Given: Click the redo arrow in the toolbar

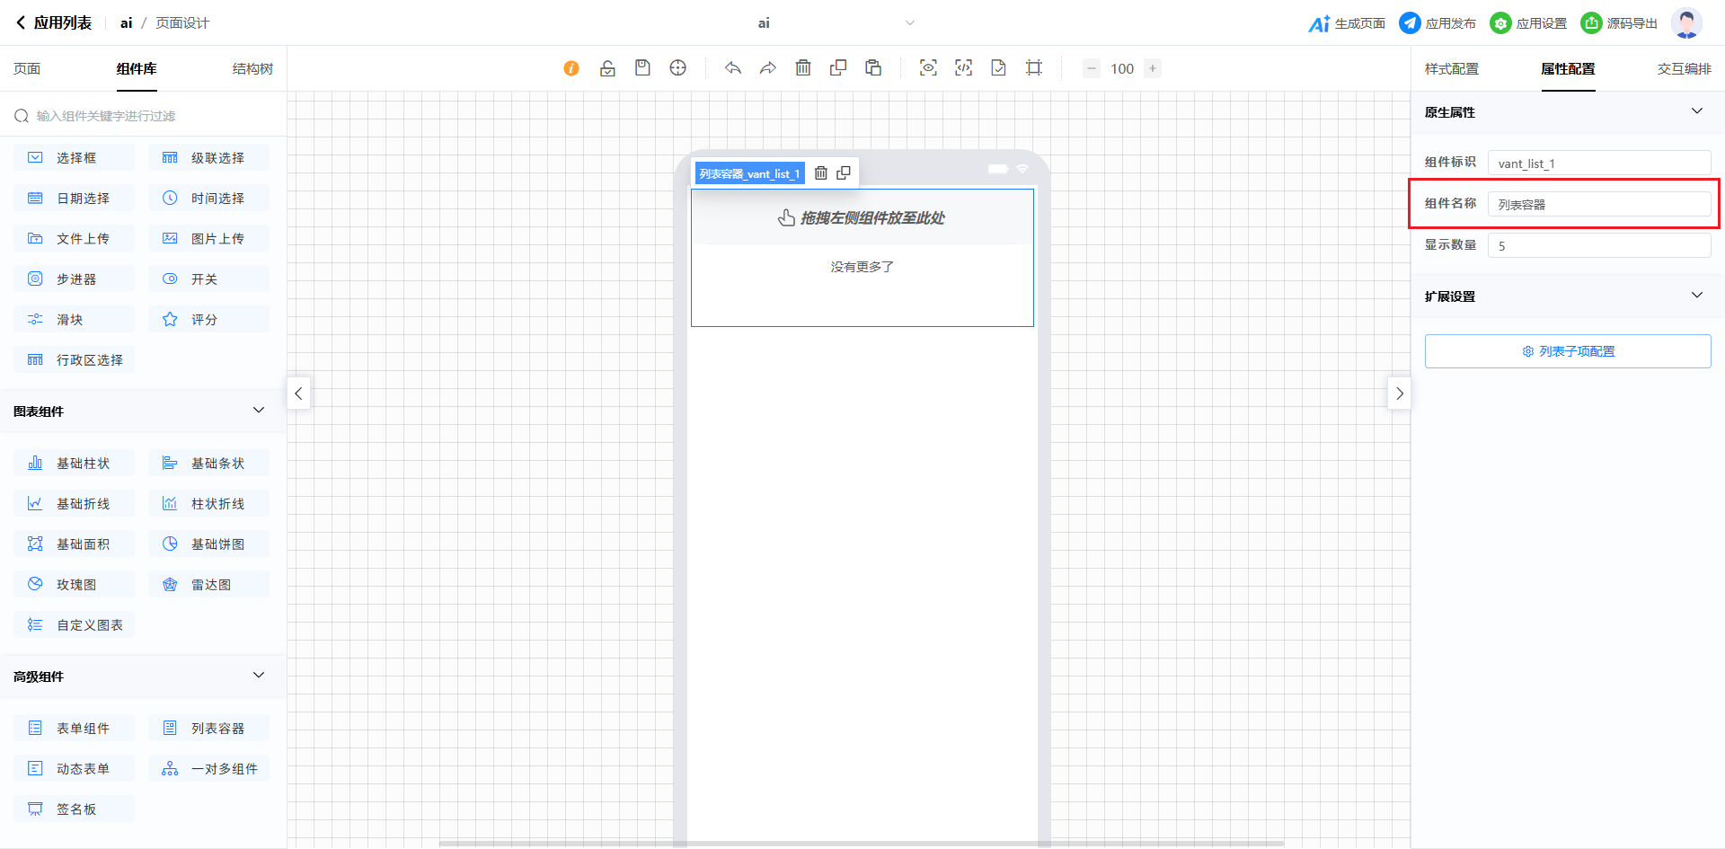Looking at the screenshot, I should coord(767,68).
